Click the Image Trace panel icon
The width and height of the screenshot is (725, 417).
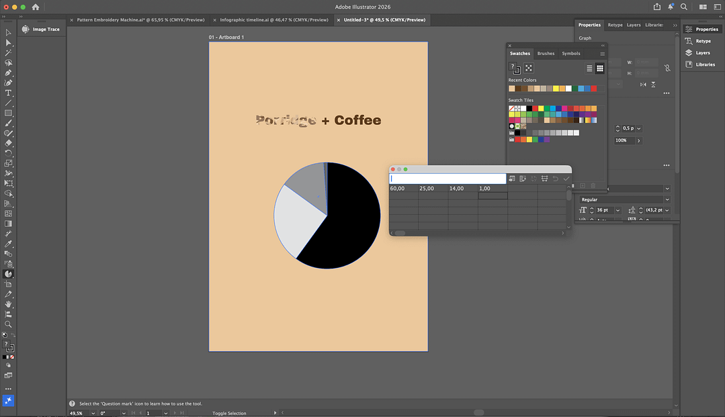point(26,30)
